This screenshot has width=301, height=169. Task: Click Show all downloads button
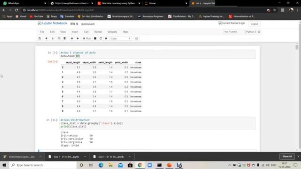pos(287,156)
